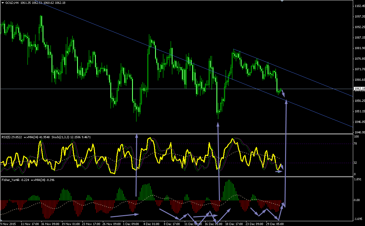The image size is (365, 226).
Task: Click the 1092.25 price axis label
Action: pyautogui.click(x=360, y=27)
